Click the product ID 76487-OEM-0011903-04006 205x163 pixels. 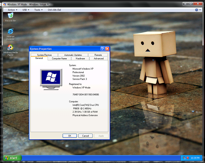[86, 95]
